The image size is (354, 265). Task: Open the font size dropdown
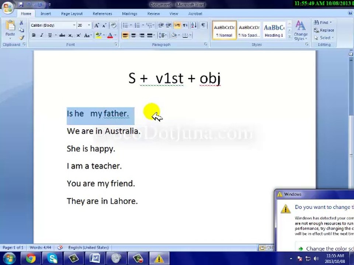pos(89,25)
